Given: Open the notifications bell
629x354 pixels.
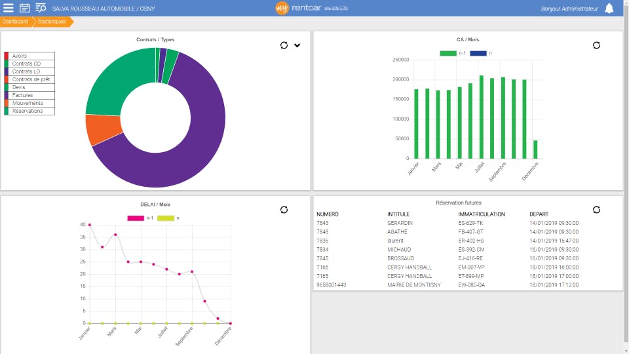Looking at the screenshot, I should pos(609,9).
